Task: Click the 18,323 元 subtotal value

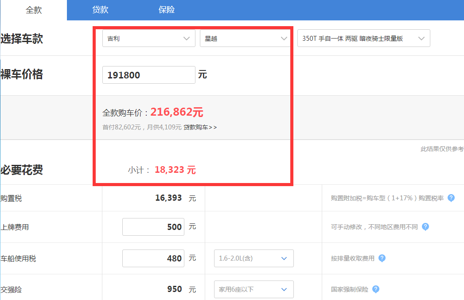Action: click(175, 170)
